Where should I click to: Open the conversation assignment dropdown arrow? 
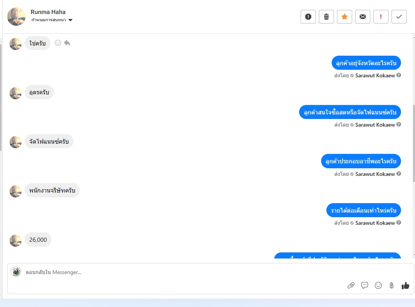click(70, 20)
